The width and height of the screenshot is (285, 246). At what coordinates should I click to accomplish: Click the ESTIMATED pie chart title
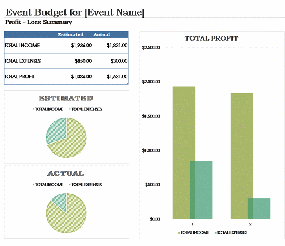[66, 98]
